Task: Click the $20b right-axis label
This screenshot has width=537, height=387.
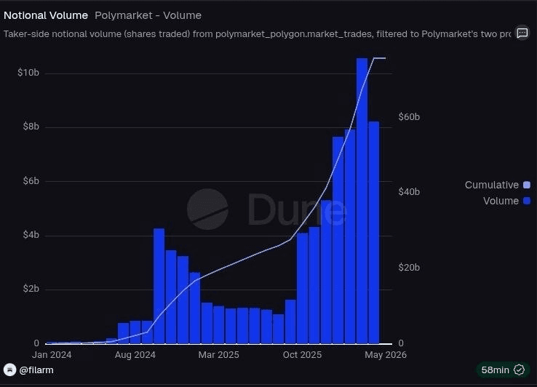Action: 409,267
